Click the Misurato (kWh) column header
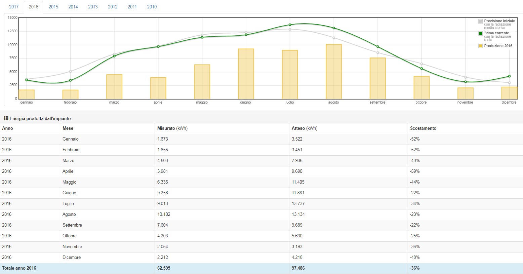 click(x=172, y=128)
